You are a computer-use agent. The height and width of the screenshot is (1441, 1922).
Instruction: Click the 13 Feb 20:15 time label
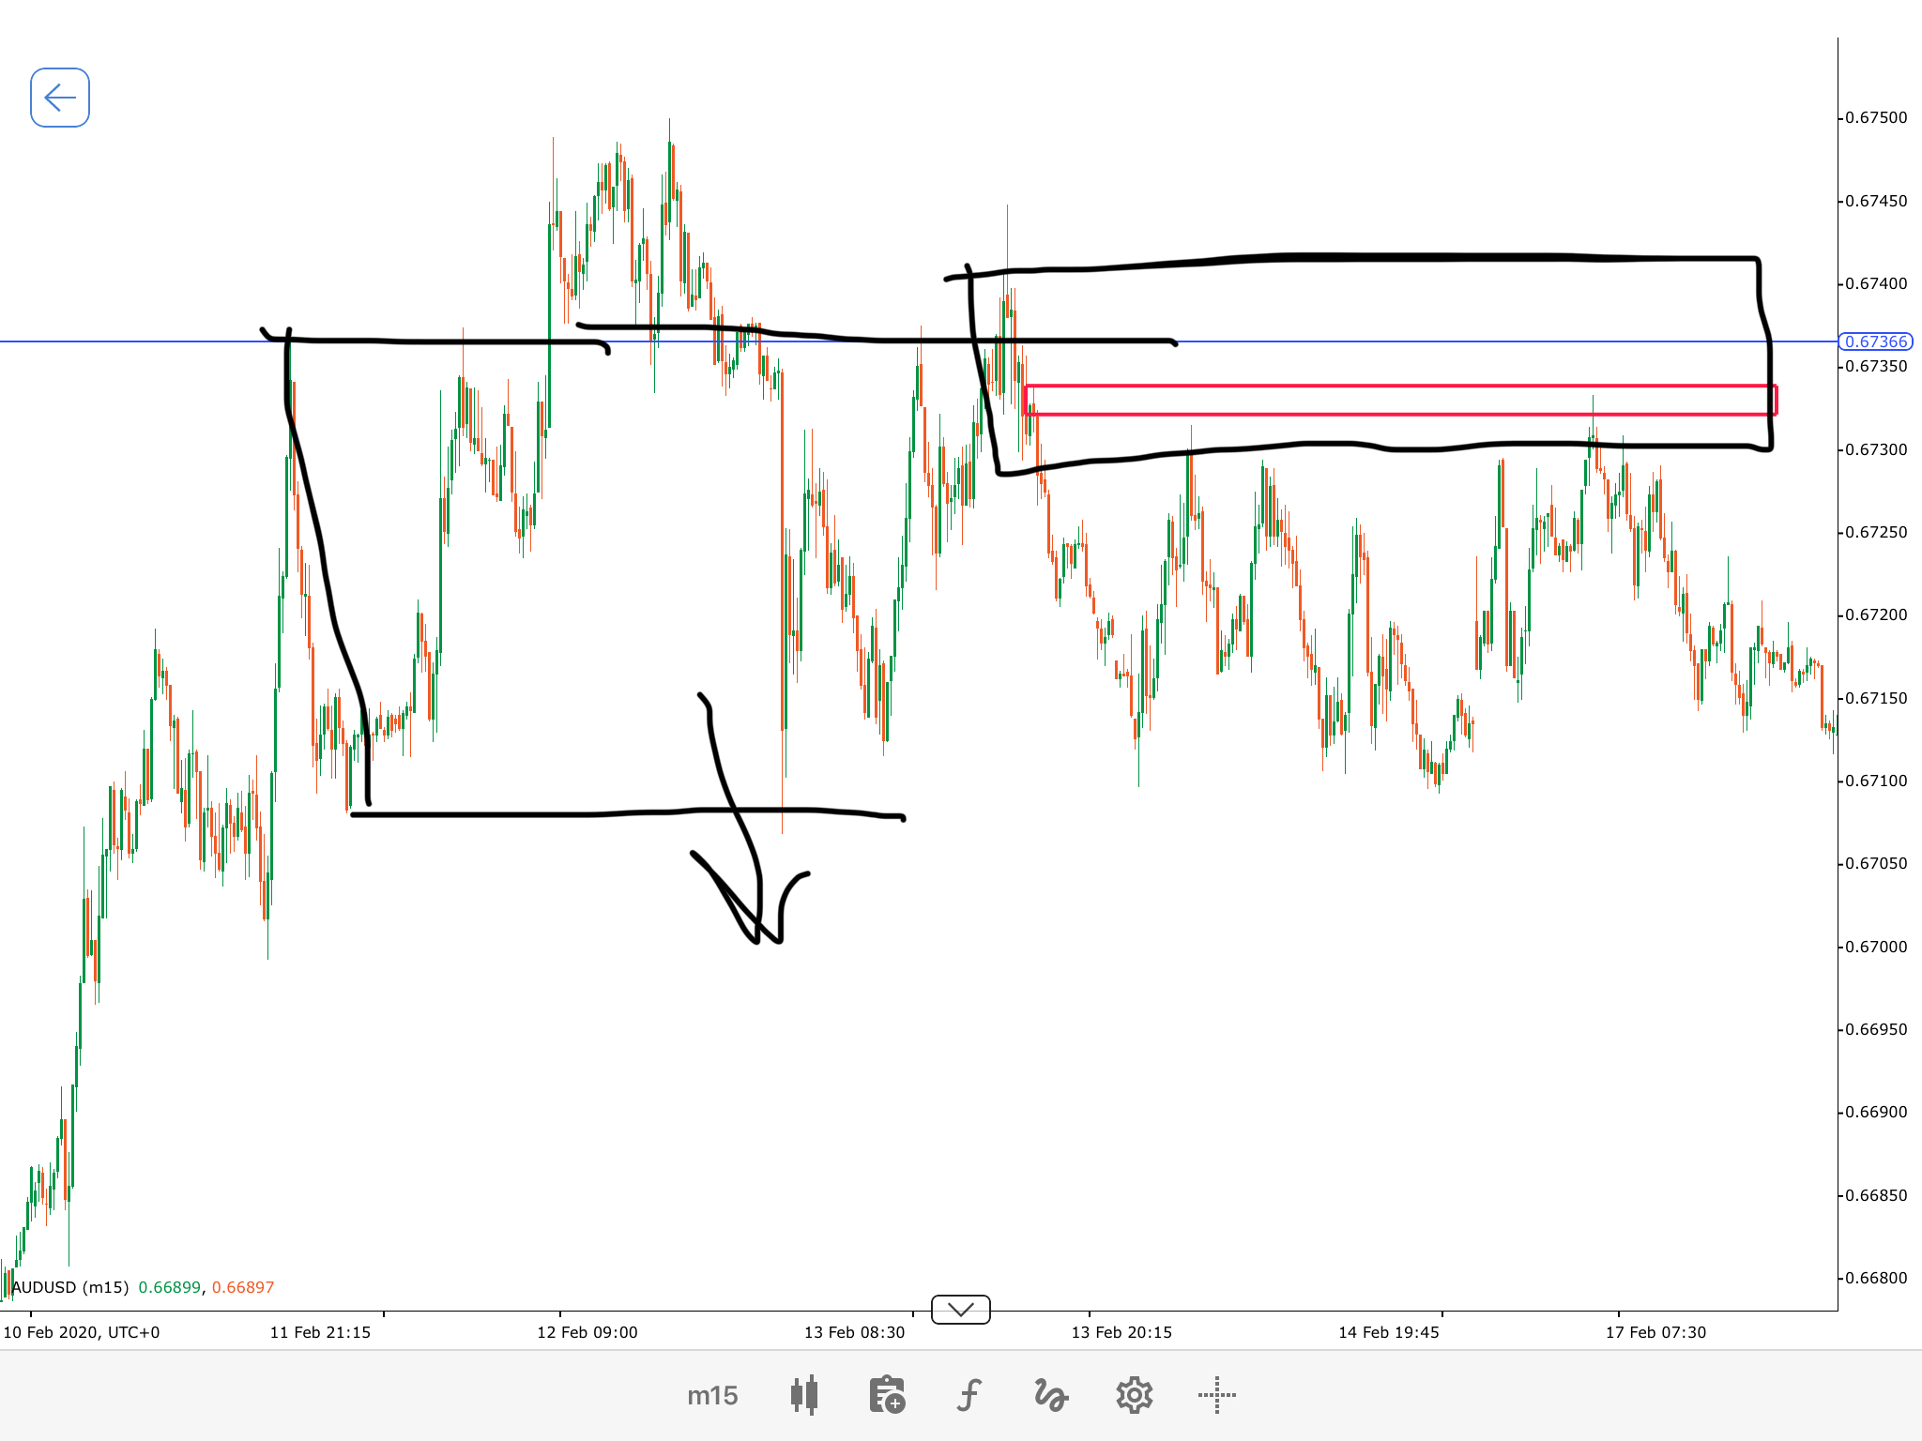[x=1121, y=1332]
